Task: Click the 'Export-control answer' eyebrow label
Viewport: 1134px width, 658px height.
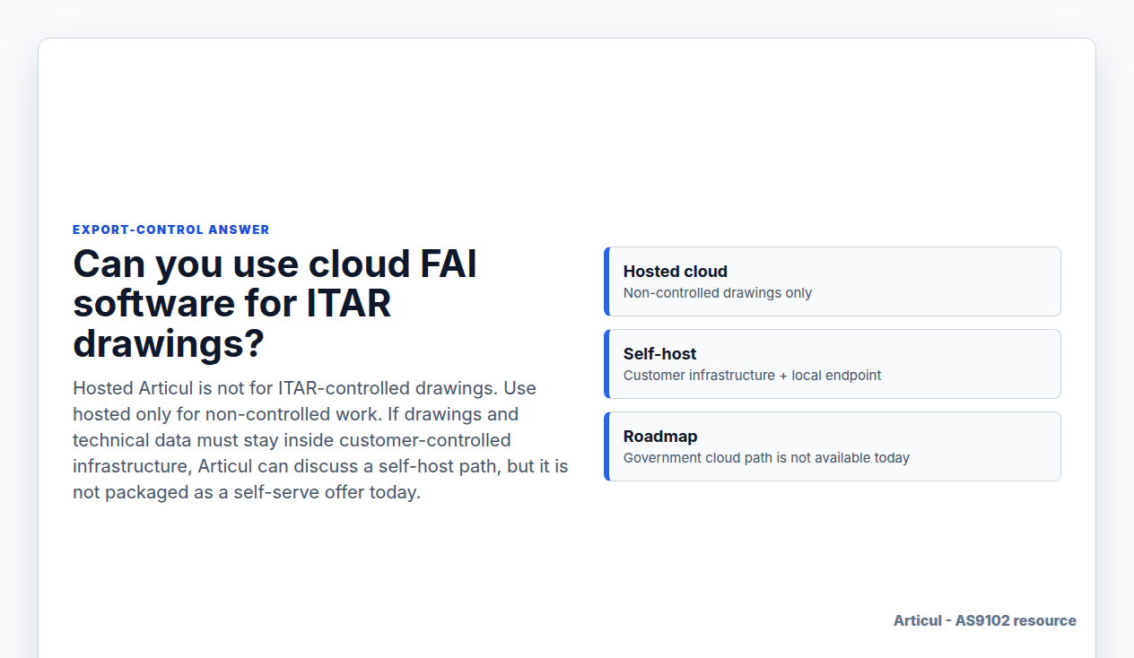Action: (171, 229)
